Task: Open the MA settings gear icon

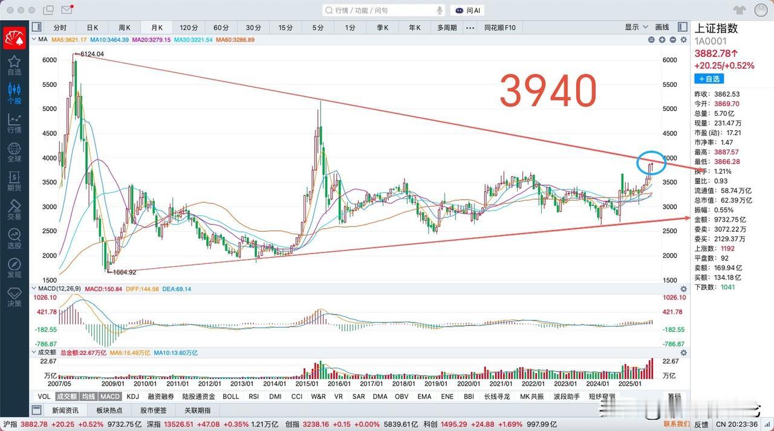Action: (x=684, y=40)
